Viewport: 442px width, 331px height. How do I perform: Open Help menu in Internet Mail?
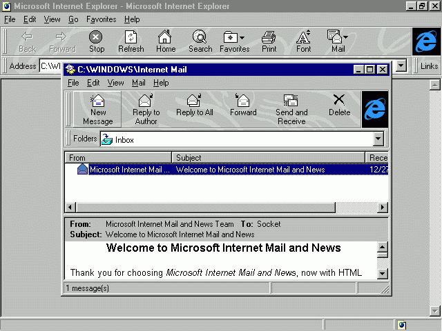coord(161,83)
